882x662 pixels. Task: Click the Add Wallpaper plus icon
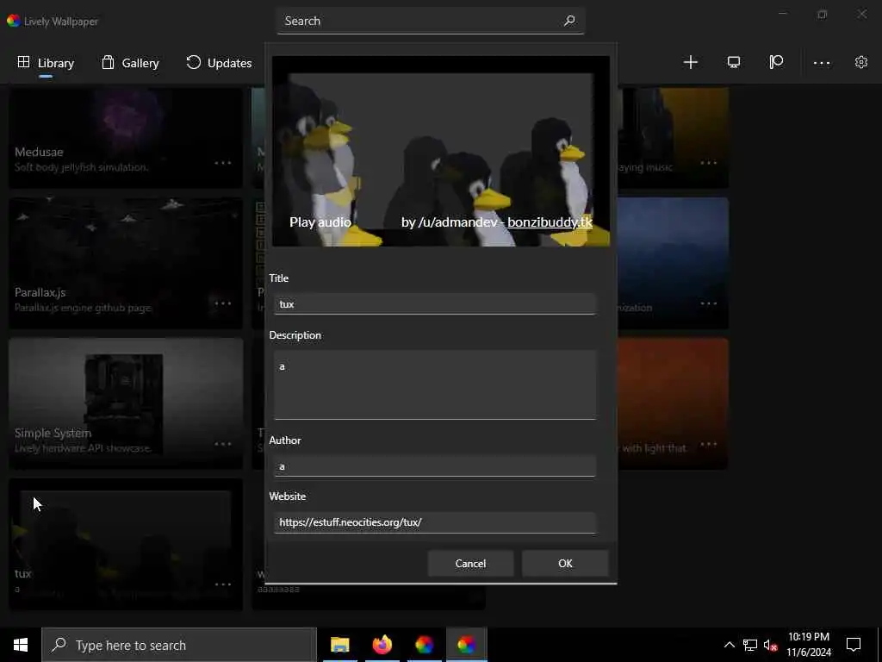pyautogui.click(x=690, y=62)
